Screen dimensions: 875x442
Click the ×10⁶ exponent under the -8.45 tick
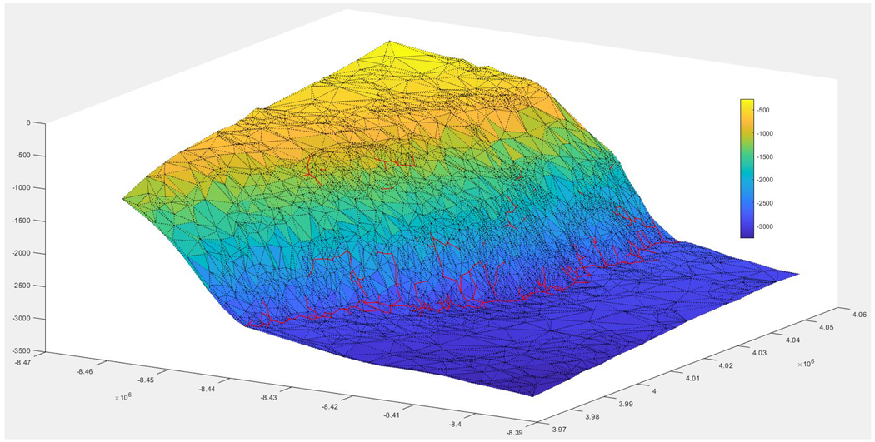pos(122,399)
